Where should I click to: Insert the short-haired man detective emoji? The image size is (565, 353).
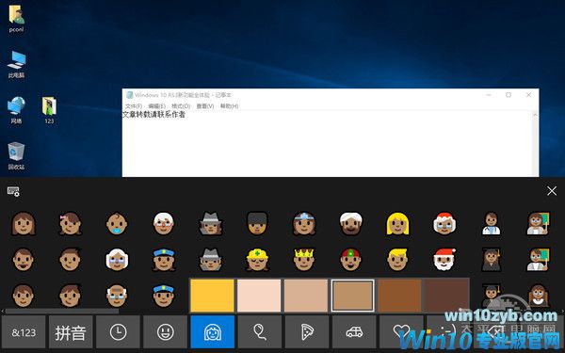click(x=210, y=260)
